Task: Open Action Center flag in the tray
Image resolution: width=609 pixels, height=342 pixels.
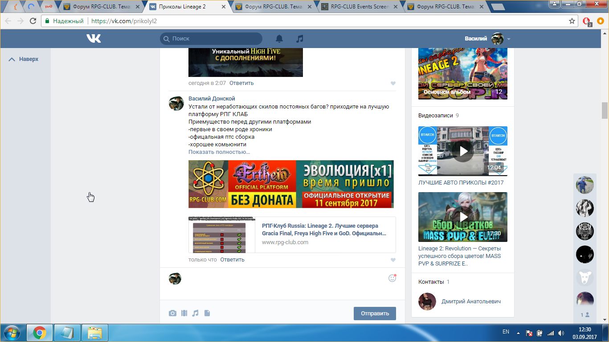Action: pos(529,333)
